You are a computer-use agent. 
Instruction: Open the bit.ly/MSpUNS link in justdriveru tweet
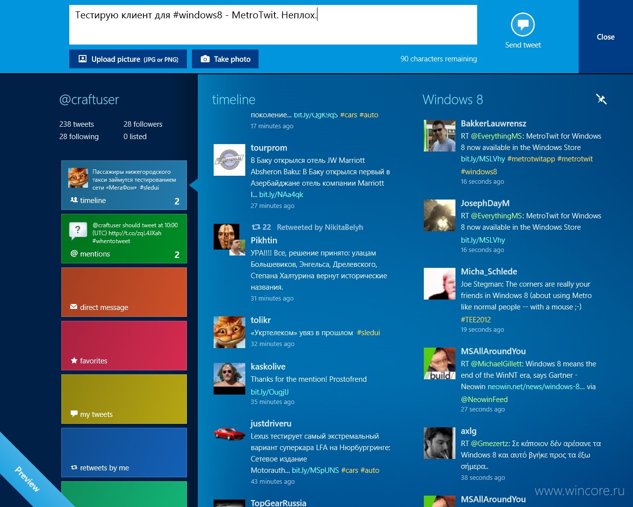[315, 470]
